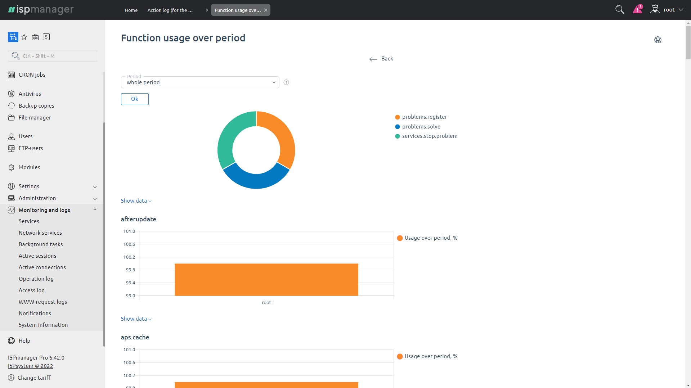Toggle problems.register legend entry

(x=421, y=117)
